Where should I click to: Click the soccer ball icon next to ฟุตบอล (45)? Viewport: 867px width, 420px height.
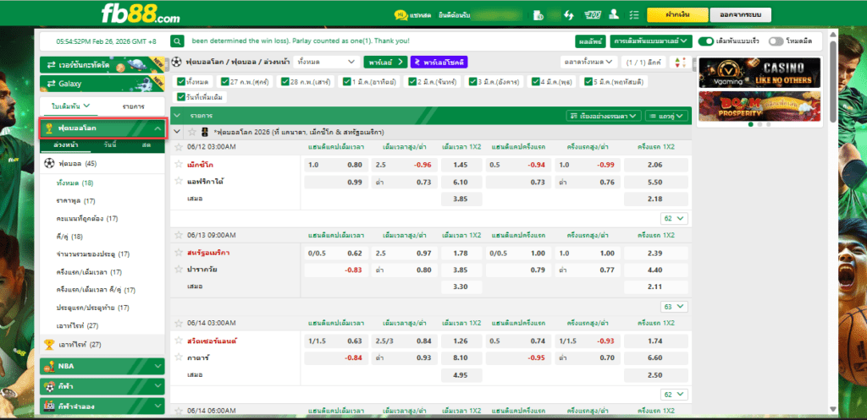(x=50, y=163)
